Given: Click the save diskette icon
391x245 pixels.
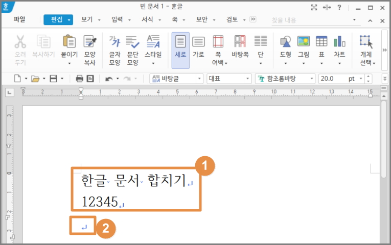Looking at the screenshot, I should coord(53,79).
